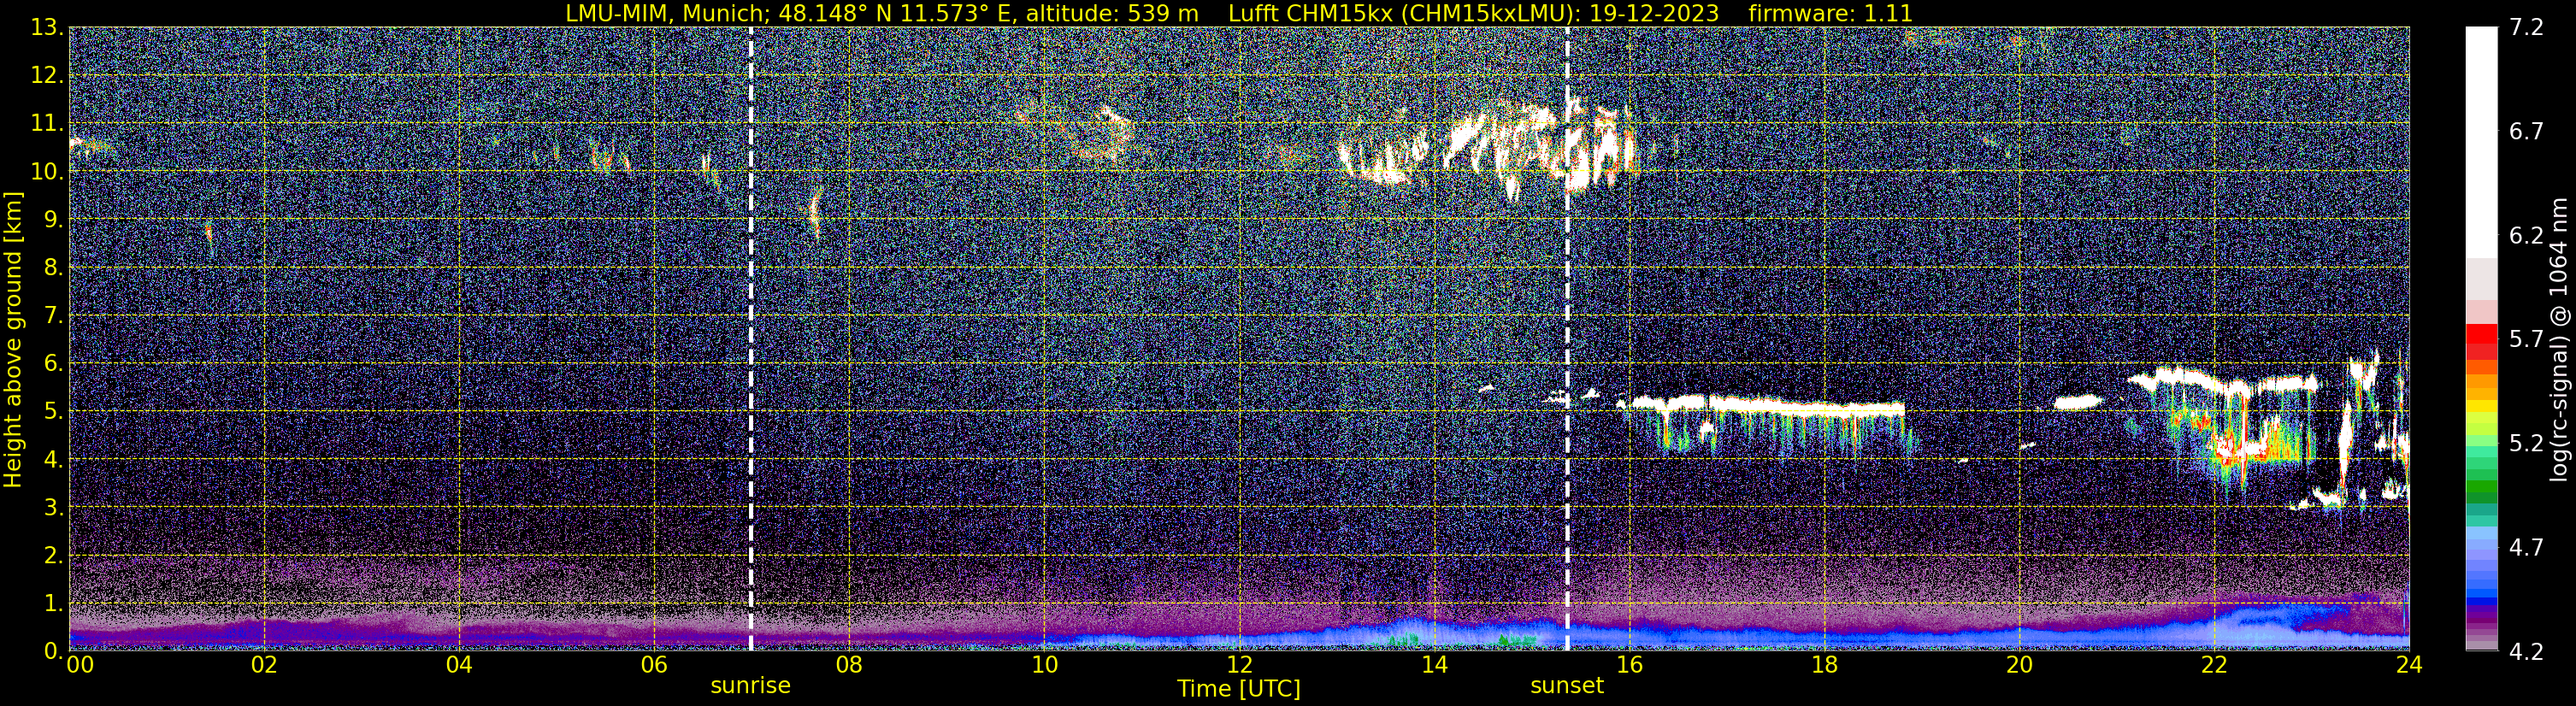The width and height of the screenshot is (2576, 706).
Task: Click the time tick label '18'
Action: (1824, 665)
